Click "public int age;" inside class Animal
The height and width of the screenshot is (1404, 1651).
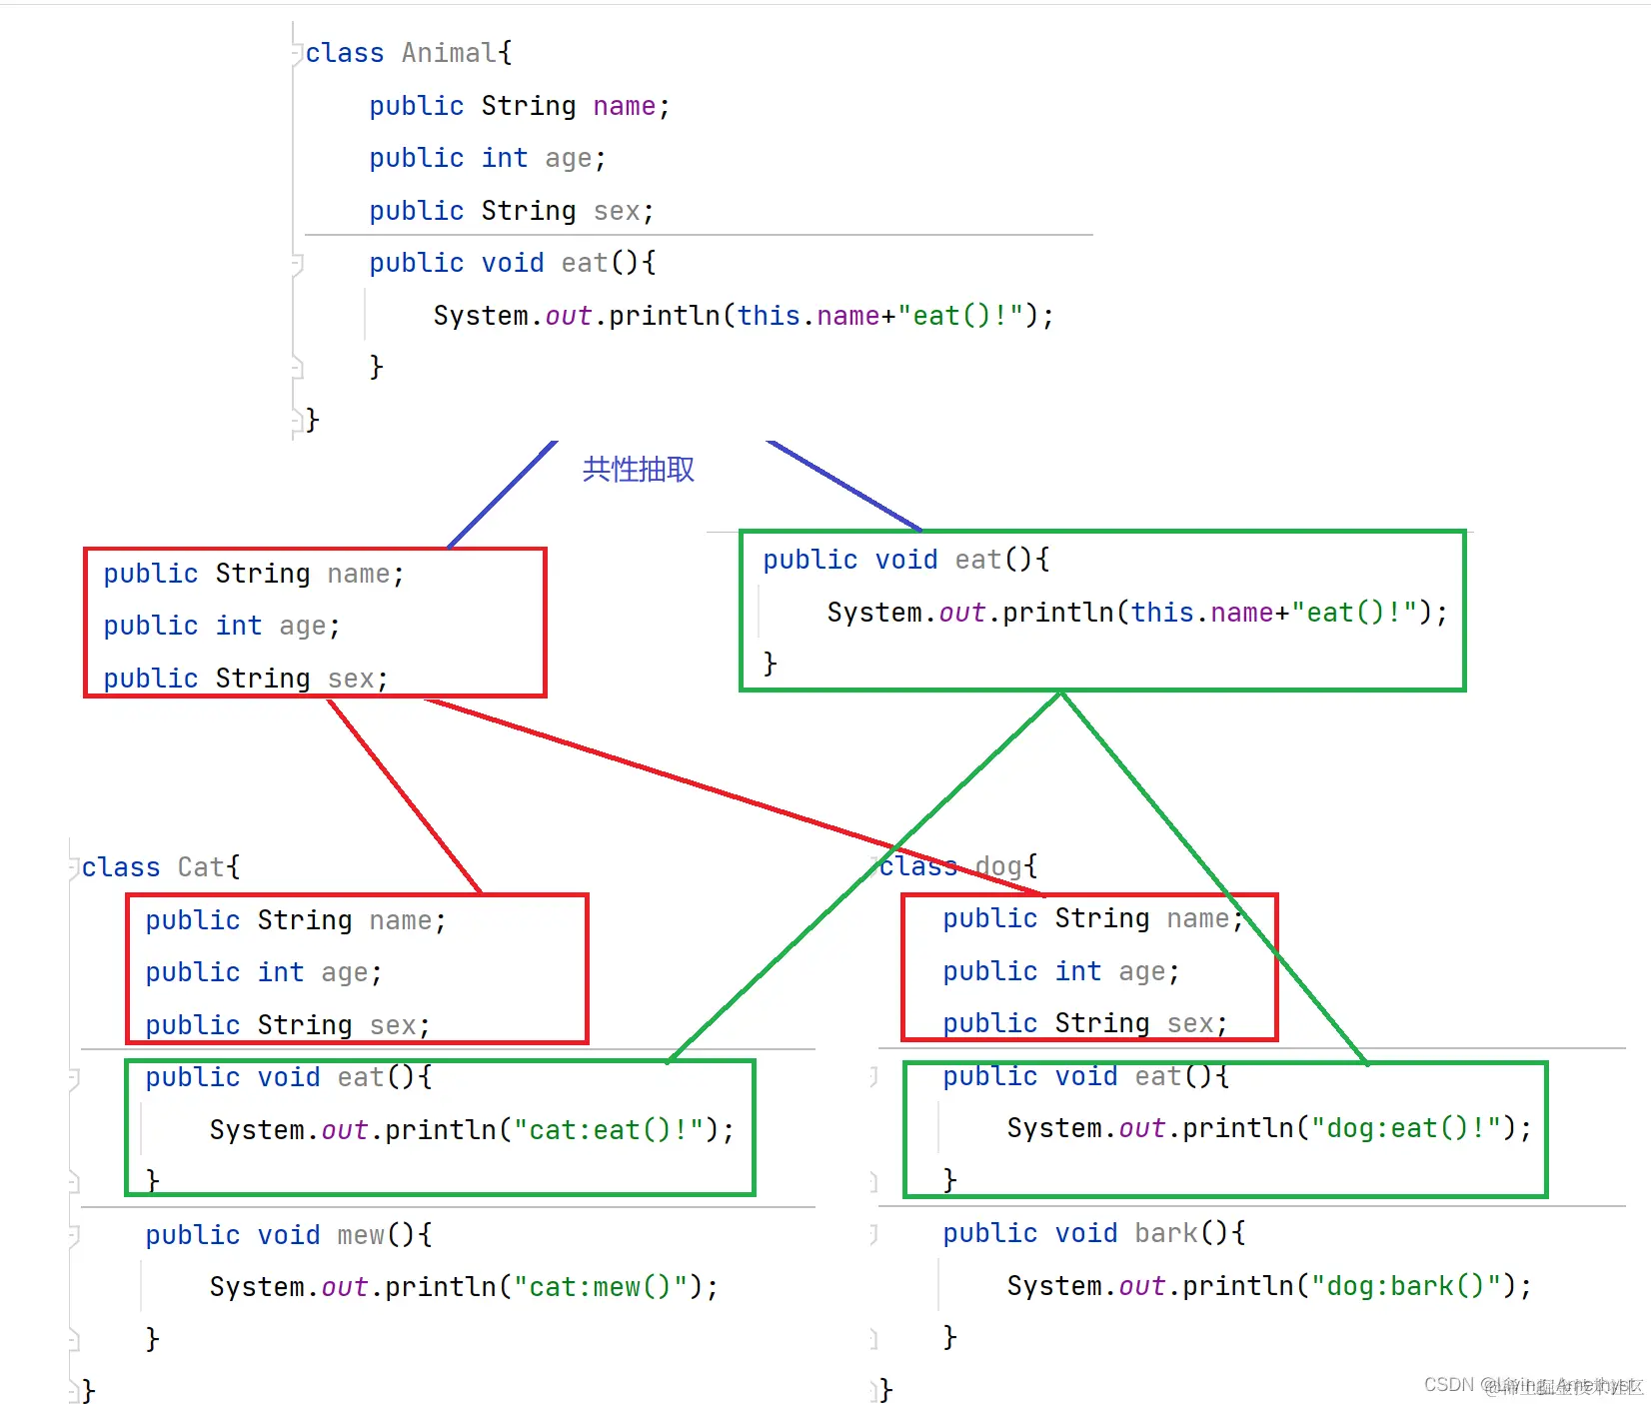tap(488, 158)
